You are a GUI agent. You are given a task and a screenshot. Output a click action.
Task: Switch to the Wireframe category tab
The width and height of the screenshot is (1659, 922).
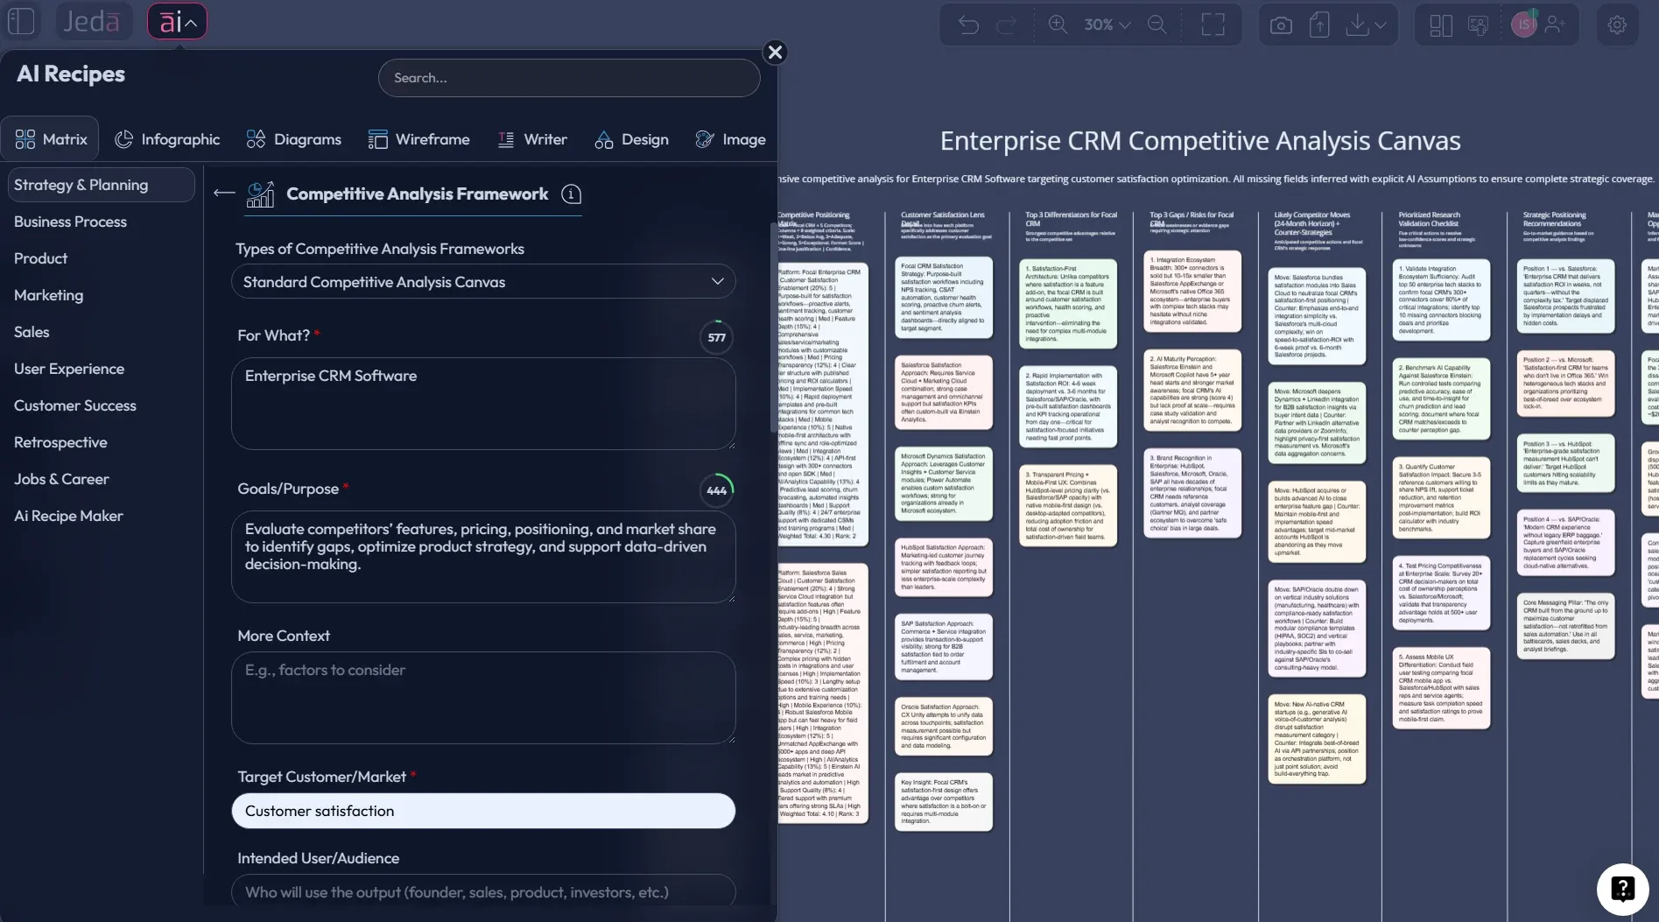point(418,139)
